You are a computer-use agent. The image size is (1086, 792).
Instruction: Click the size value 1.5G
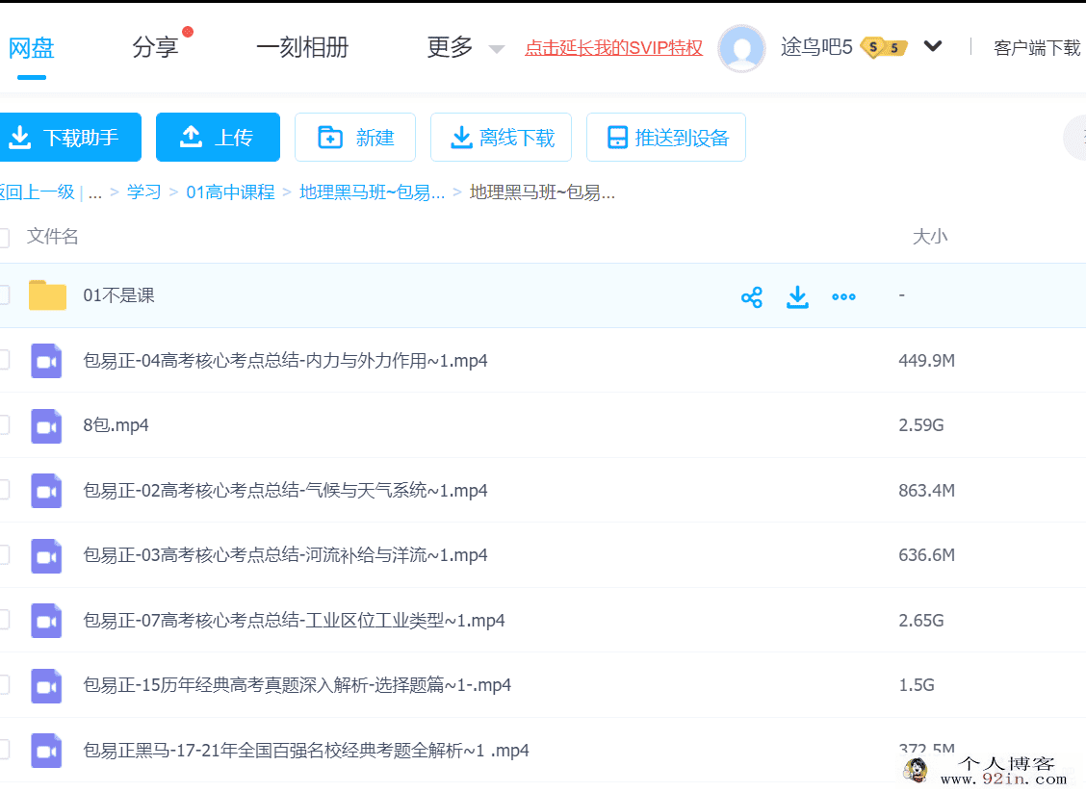[917, 685]
